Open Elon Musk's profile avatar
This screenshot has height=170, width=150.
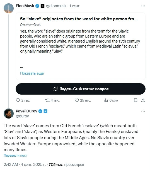pos(9,8)
